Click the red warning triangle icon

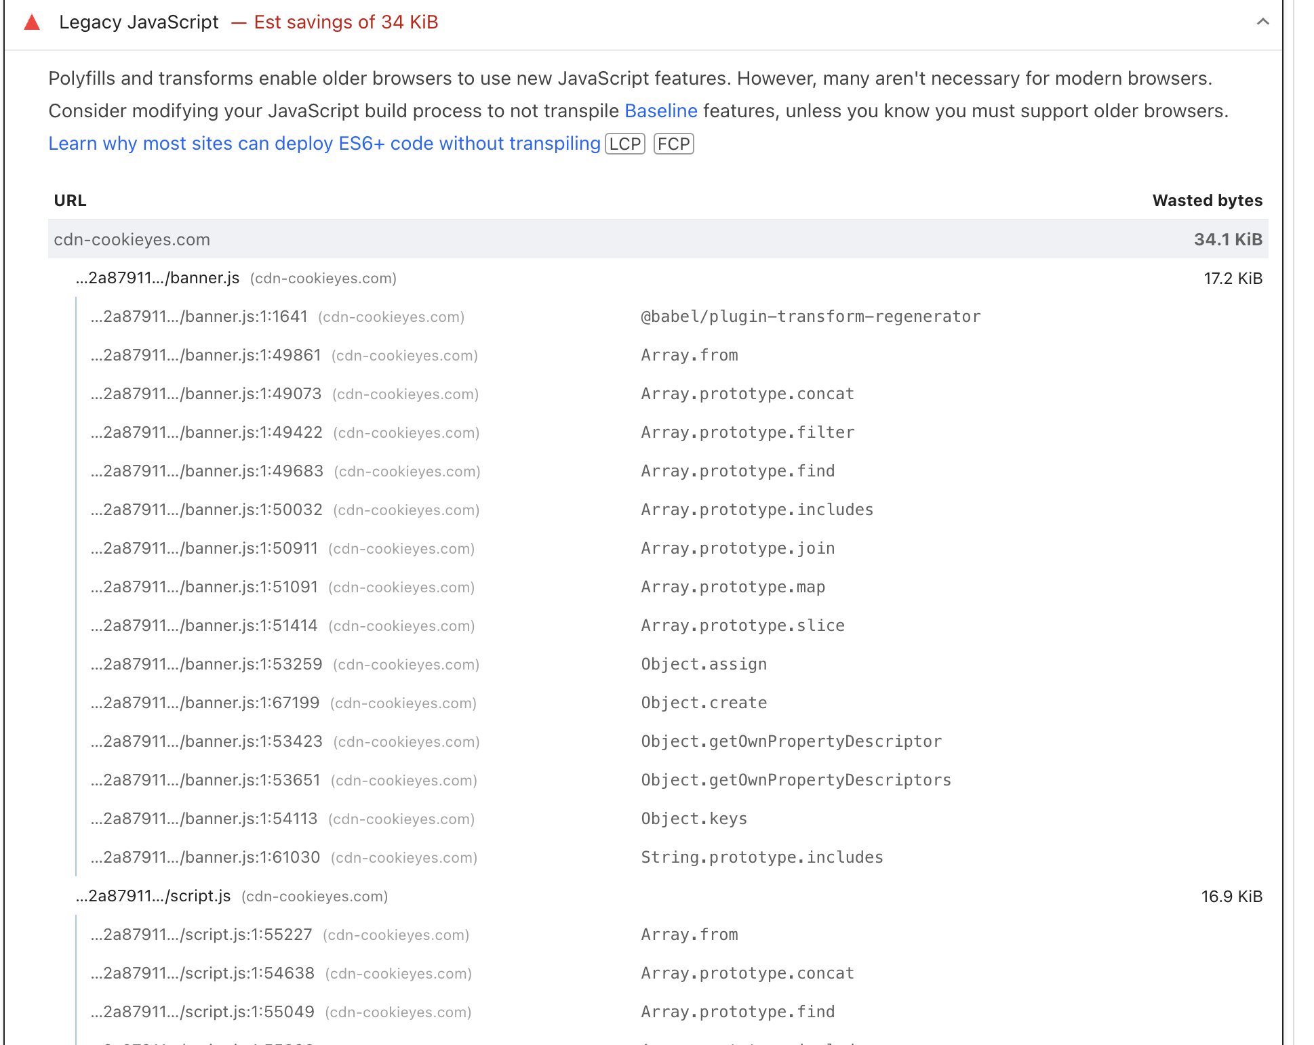pos(32,22)
